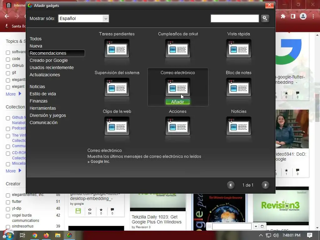Expand More under Topics list
Viewport: 320px width, 240px height.
point(13,94)
